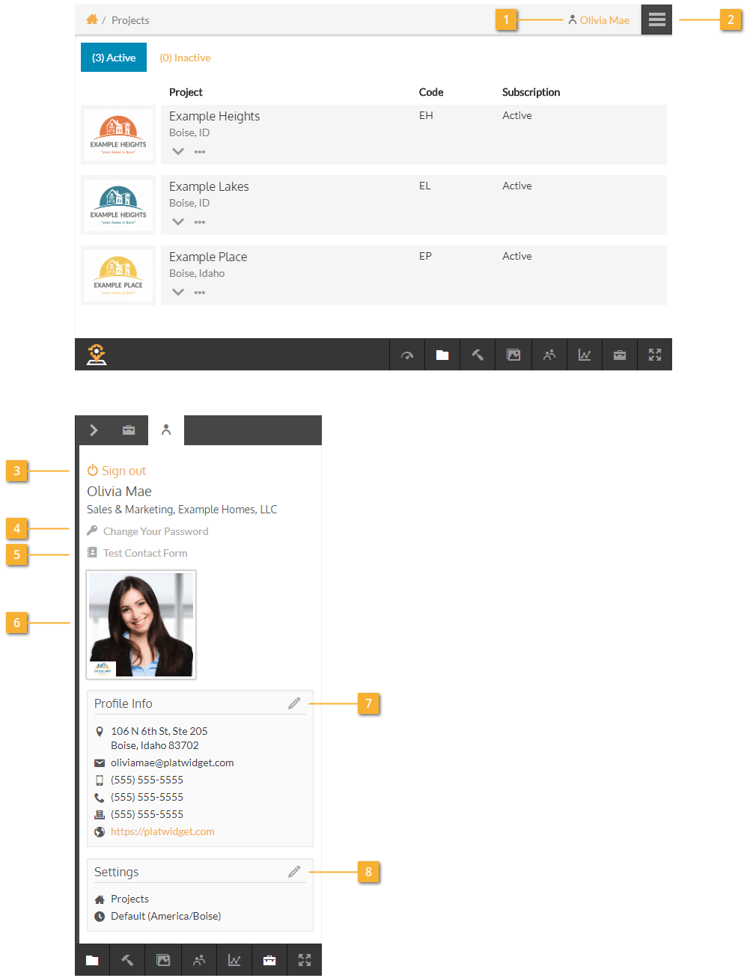Click the briefcase icon in bottom panel toolbar
The height and width of the screenshot is (978, 750).
coord(269,961)
